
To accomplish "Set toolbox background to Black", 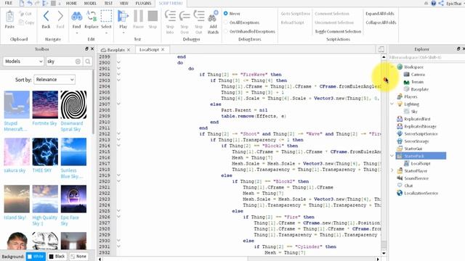I will coord(57,256).
